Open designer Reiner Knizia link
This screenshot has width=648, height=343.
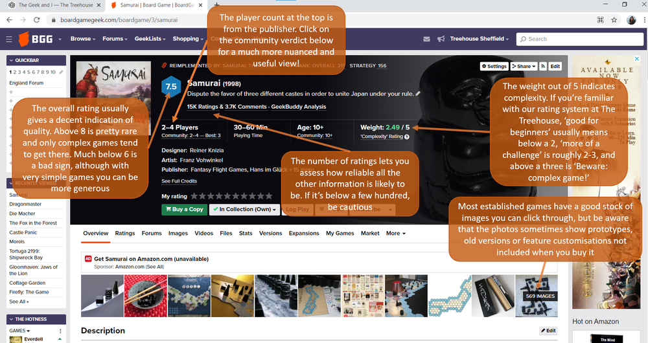pos(207,150)
